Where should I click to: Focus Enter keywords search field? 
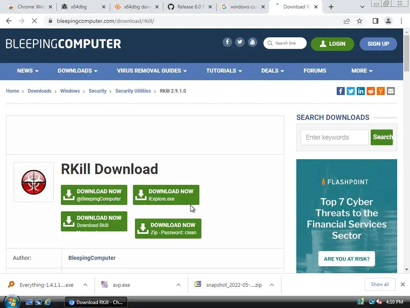tap(334, 137)
